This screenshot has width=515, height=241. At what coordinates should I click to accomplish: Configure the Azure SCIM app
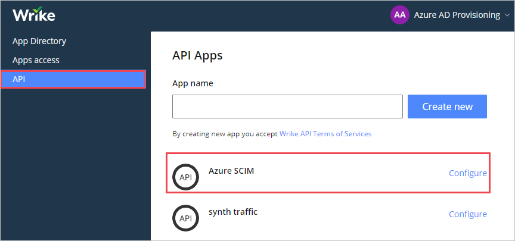pos(468,173)
